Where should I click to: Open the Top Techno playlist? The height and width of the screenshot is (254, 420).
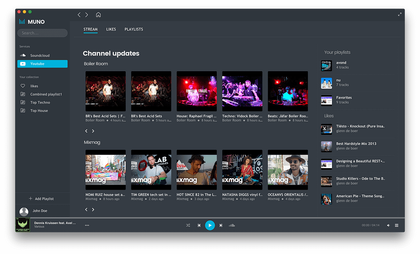42,102
